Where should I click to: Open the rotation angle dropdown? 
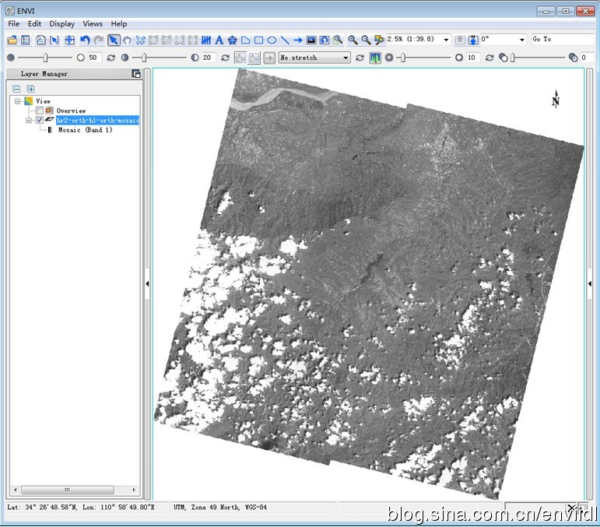pos(521,40)
